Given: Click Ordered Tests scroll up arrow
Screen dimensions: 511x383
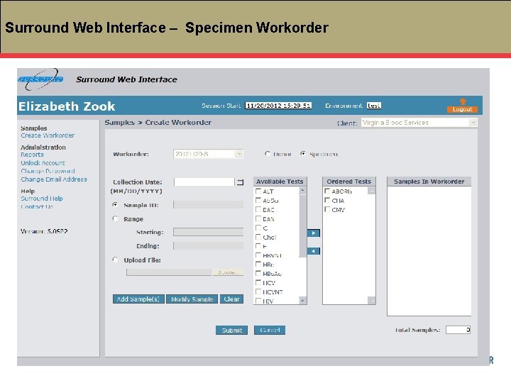Looking at the screenshot, I should [371, 191].
